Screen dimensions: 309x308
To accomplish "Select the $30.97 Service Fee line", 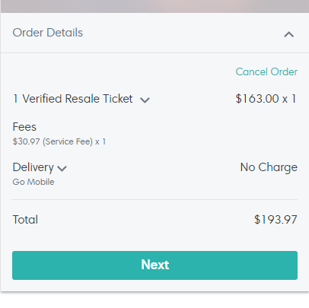I will click(59, 141).
